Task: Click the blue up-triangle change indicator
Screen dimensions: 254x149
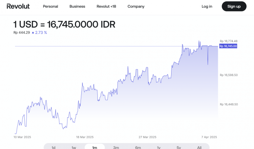Action: pyautogui.click(x=33, y=33)
